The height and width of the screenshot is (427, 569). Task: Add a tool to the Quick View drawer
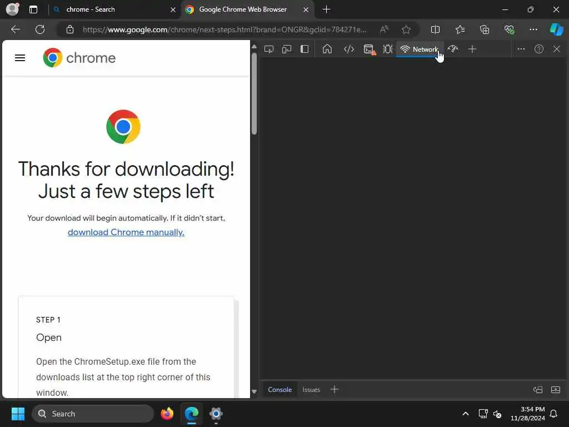335,390
